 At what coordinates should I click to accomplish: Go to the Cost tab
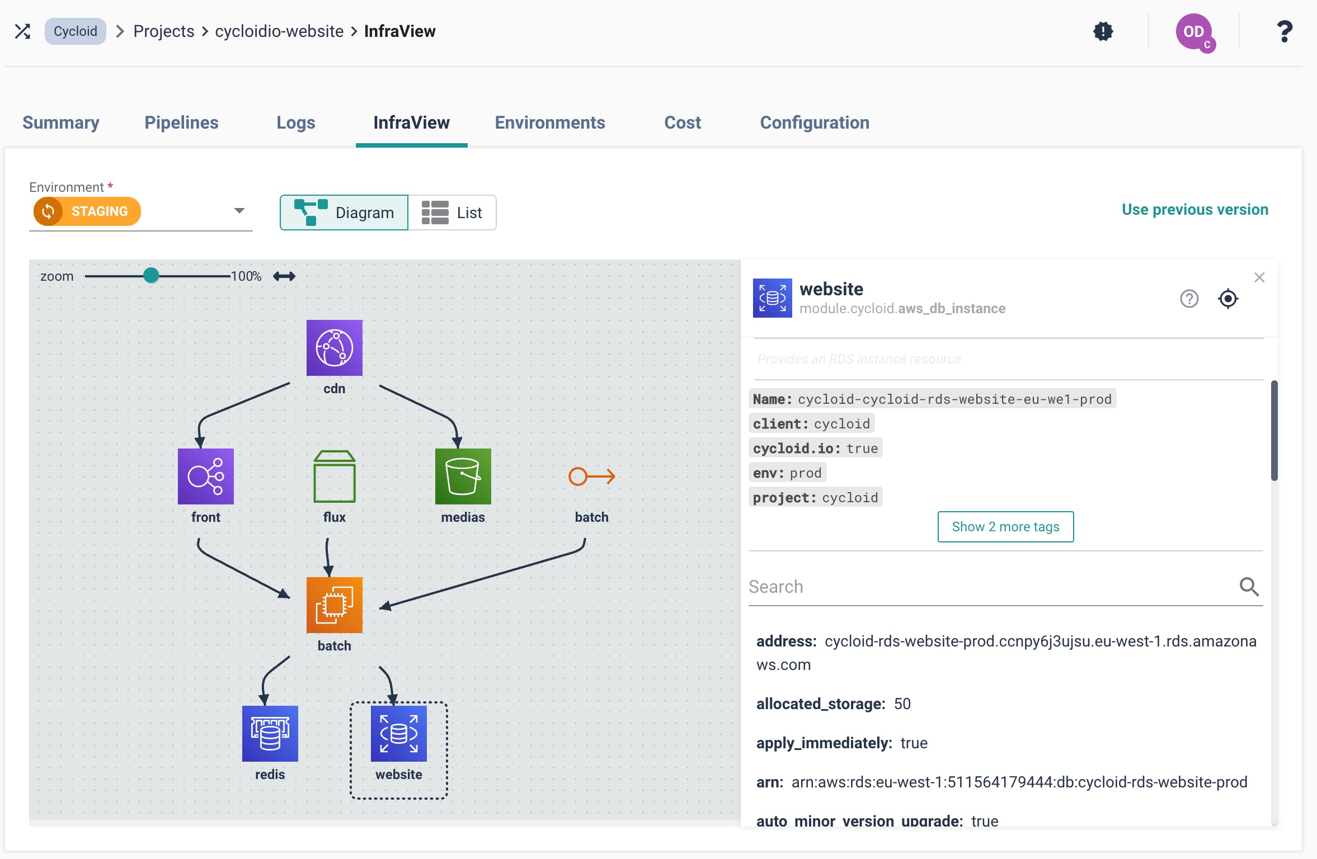coord(682,122)
